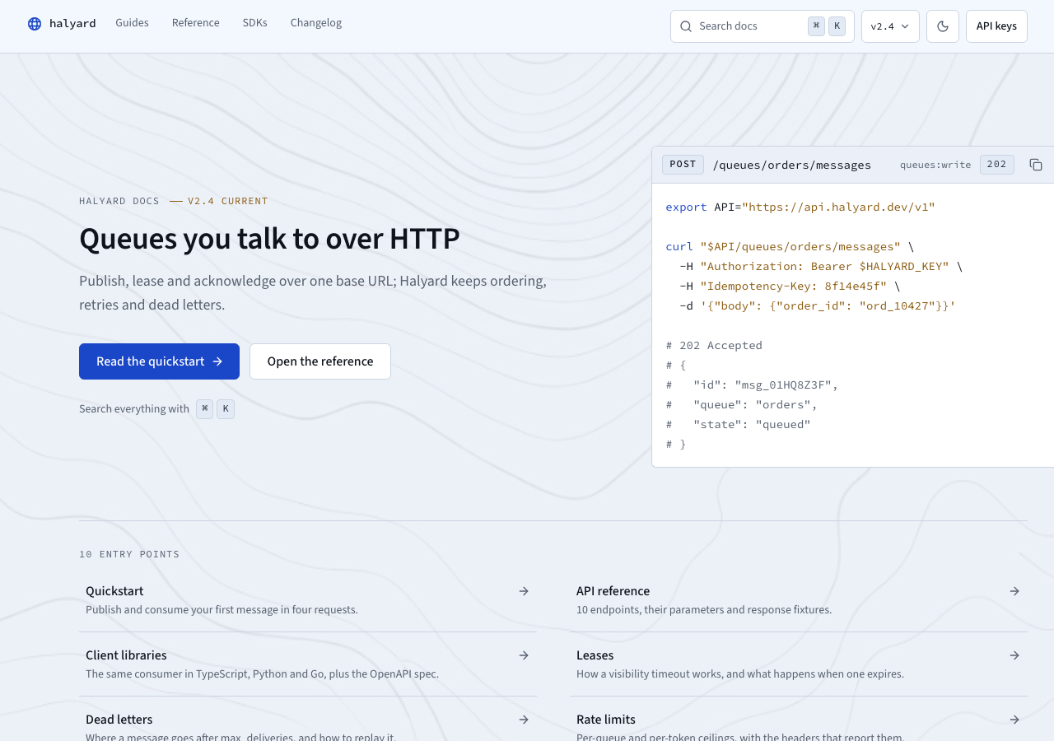Click the K key hint under hero buttons

[226, 409]
